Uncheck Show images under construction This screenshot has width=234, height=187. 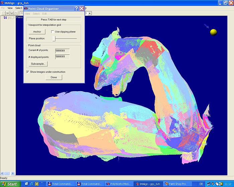[28, 72]
